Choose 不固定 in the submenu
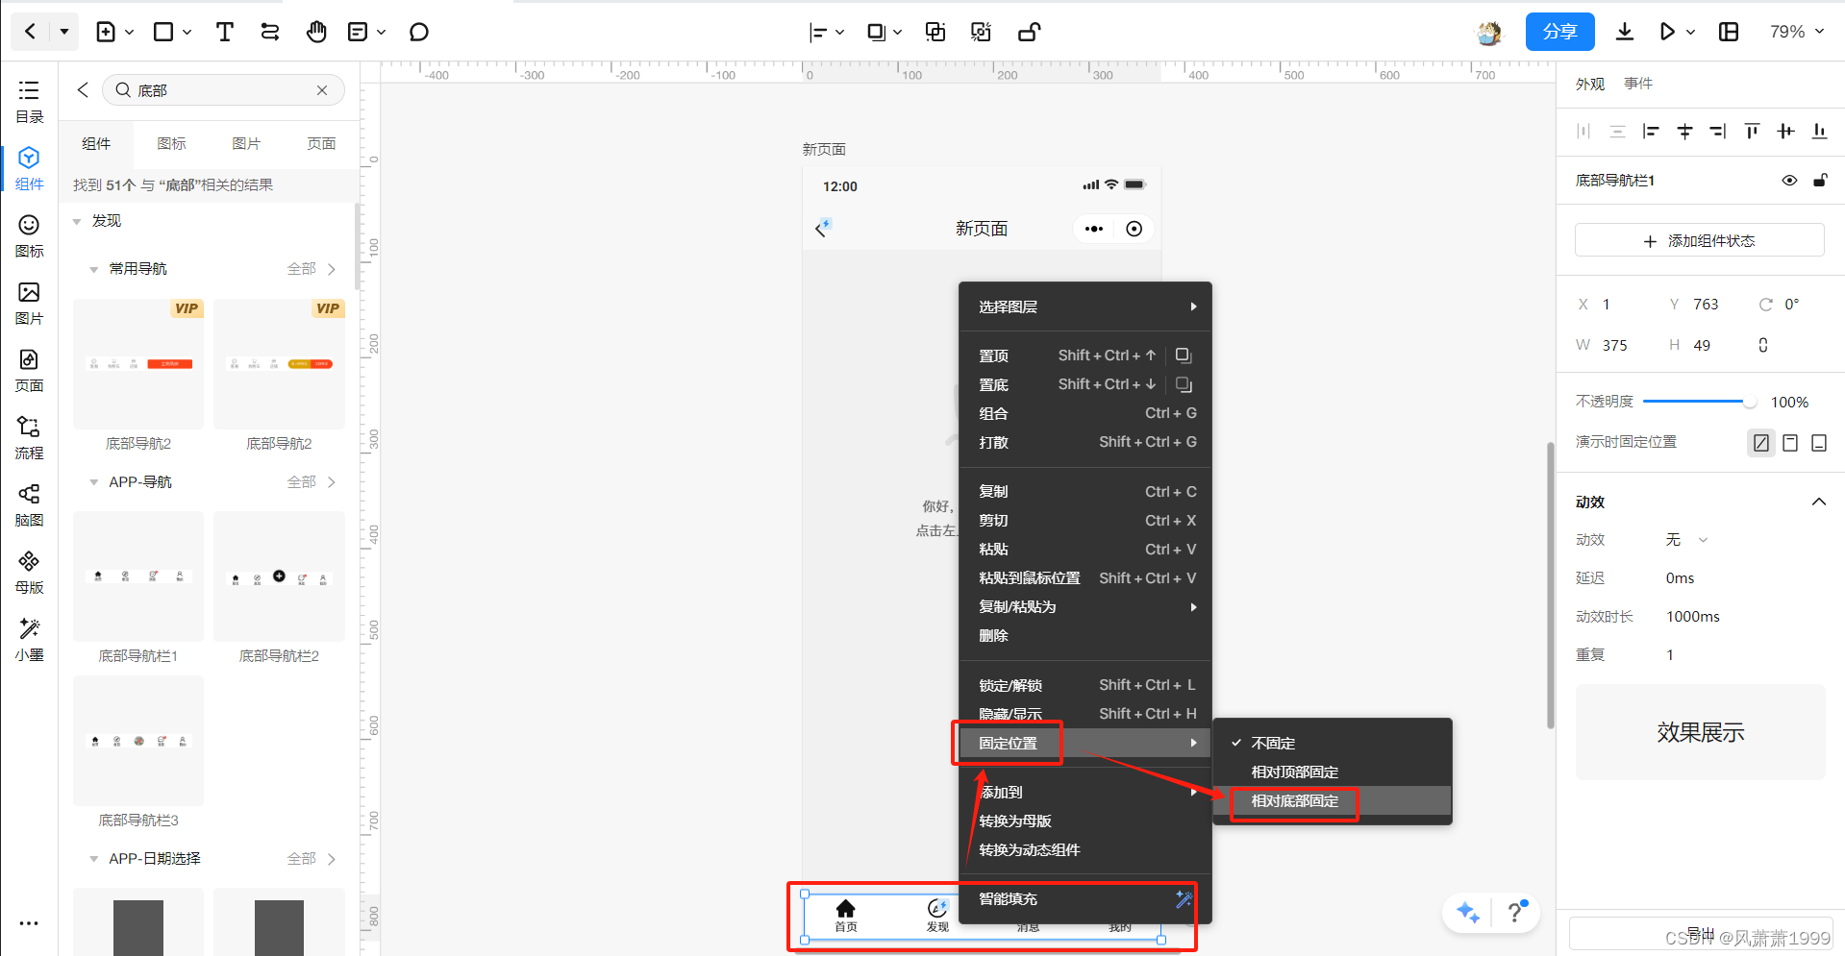This screenshot has width=1845, height=956. click(1333, 744)
